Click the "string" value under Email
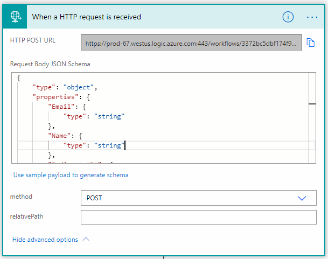This screenshot has height=259, width=328. 109,116
